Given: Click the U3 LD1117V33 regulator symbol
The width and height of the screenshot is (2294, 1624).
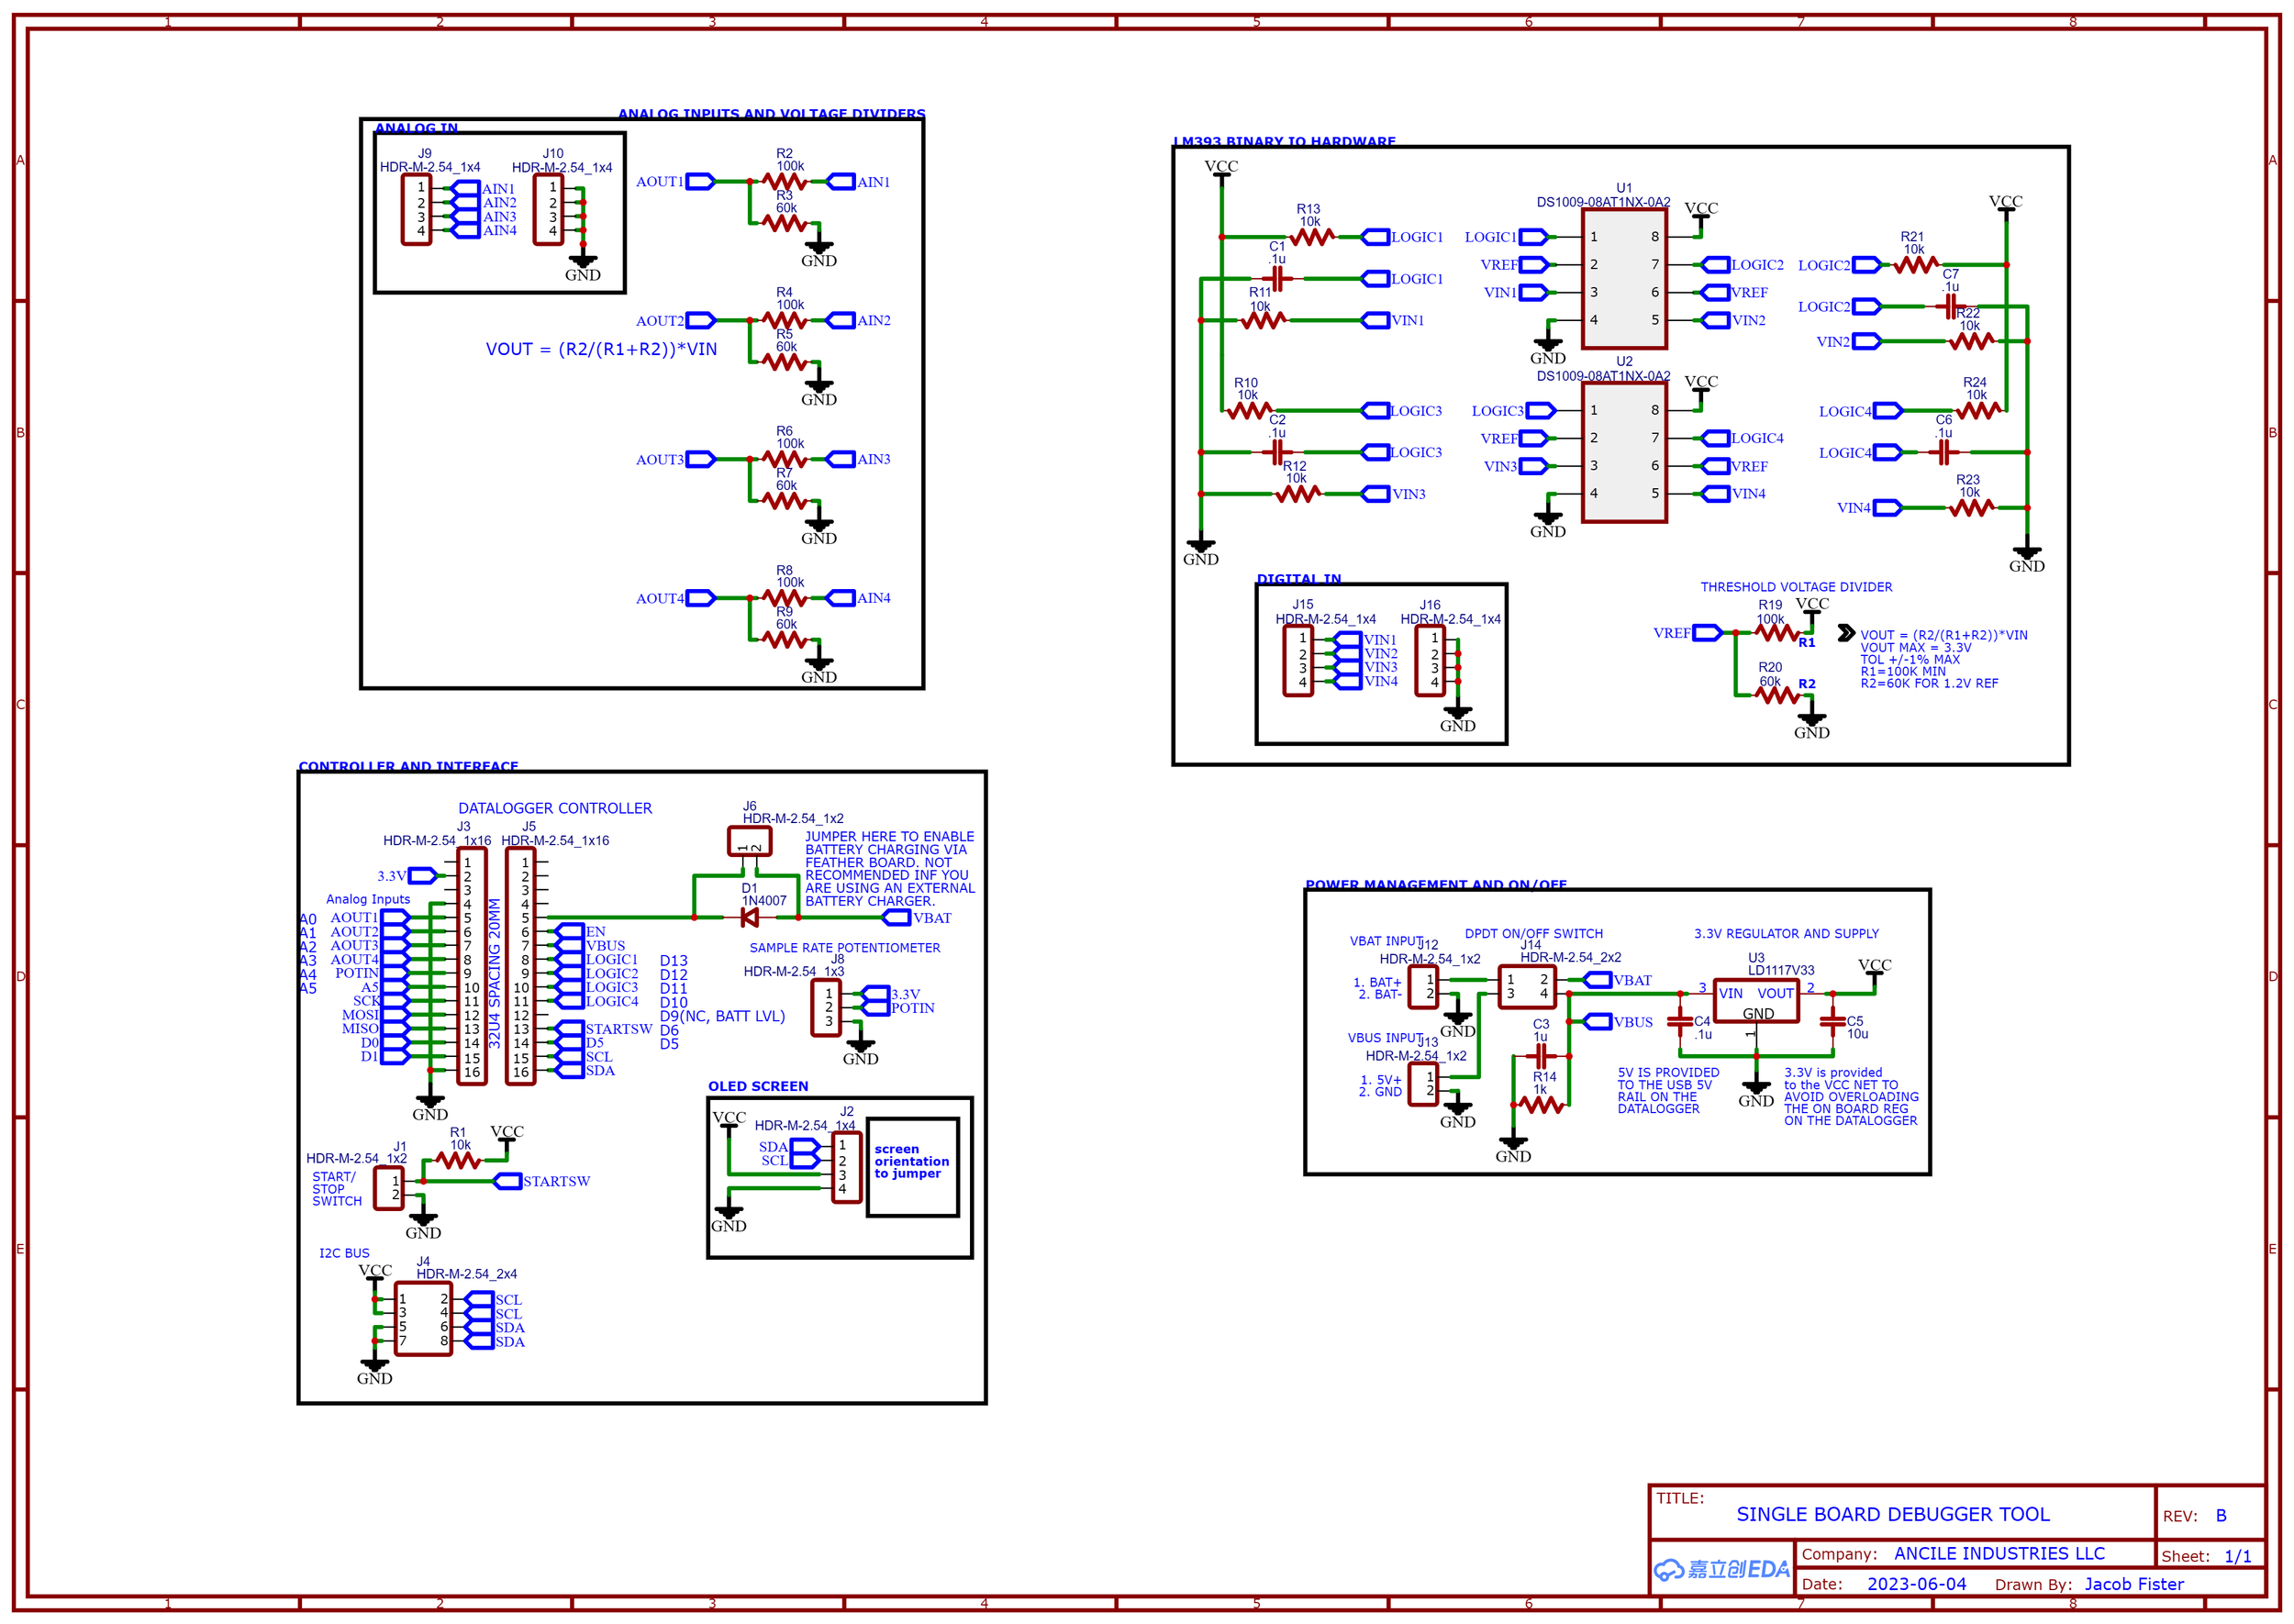Looking at the screenshot, I should point(1755,1000).
